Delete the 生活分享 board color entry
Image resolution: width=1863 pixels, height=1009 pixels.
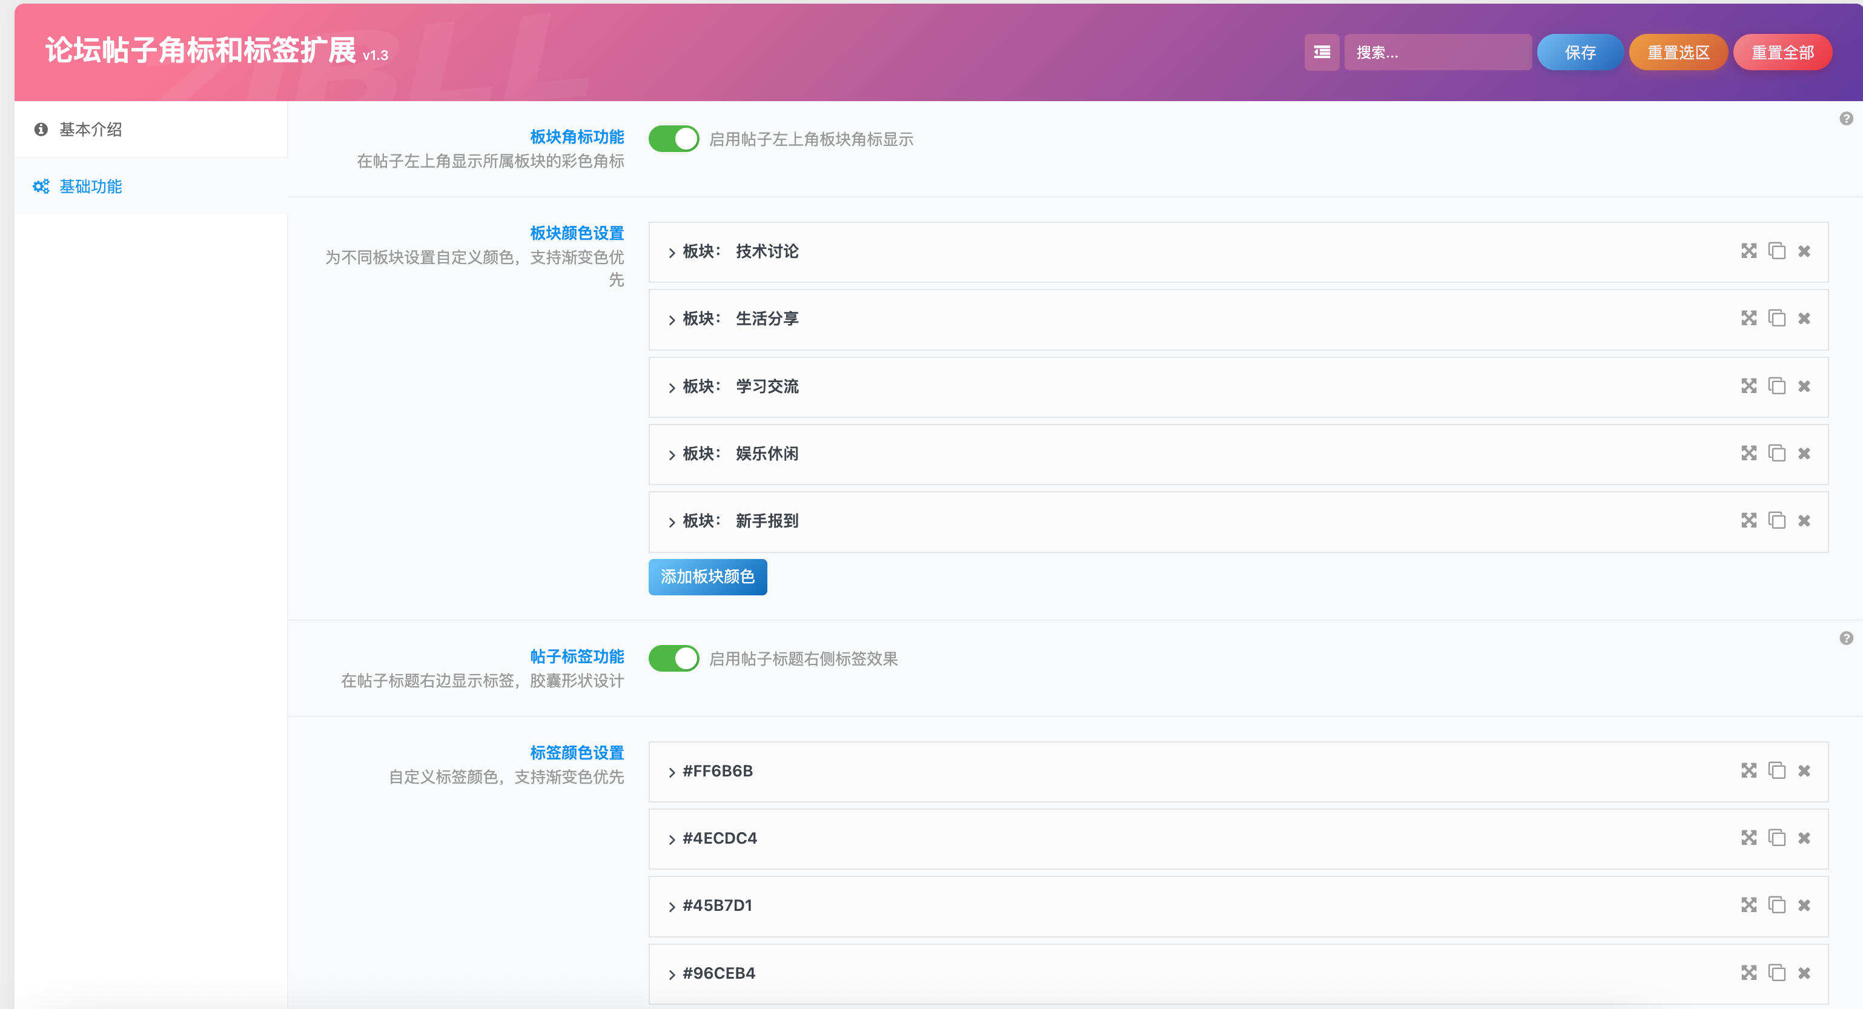click(1804, 319)
